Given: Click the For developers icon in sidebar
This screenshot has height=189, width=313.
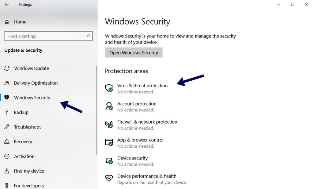Looking at the screenshot, I should coord(7,185).
